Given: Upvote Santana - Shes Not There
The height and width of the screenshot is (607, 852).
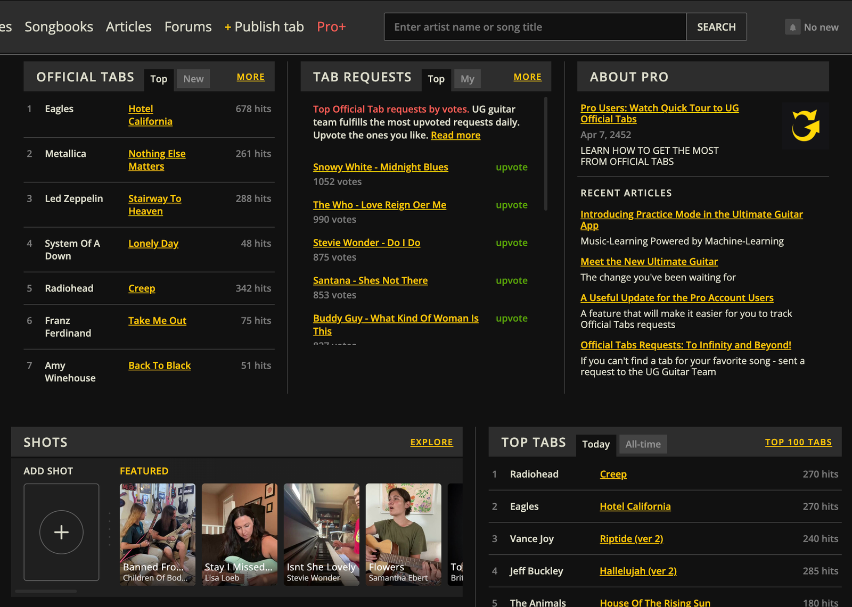Looking at the screenshot, I should (512, 280).
